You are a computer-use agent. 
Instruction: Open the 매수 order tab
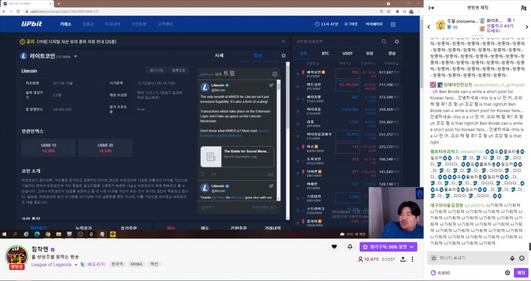click(x=171, y=229)
